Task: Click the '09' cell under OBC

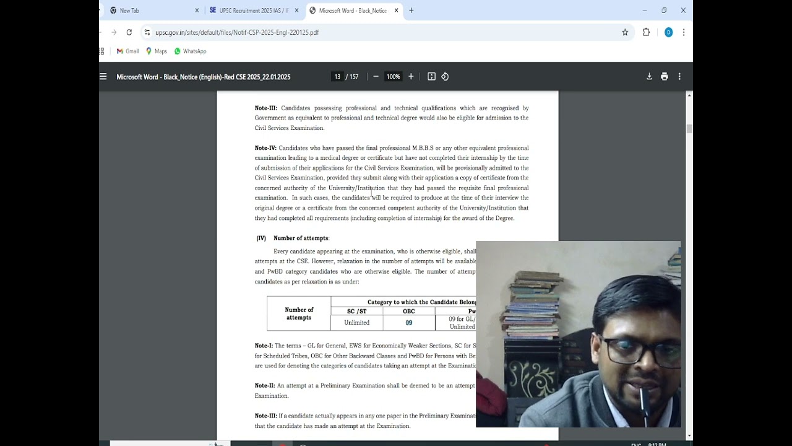Action: (x=409, y=323)
